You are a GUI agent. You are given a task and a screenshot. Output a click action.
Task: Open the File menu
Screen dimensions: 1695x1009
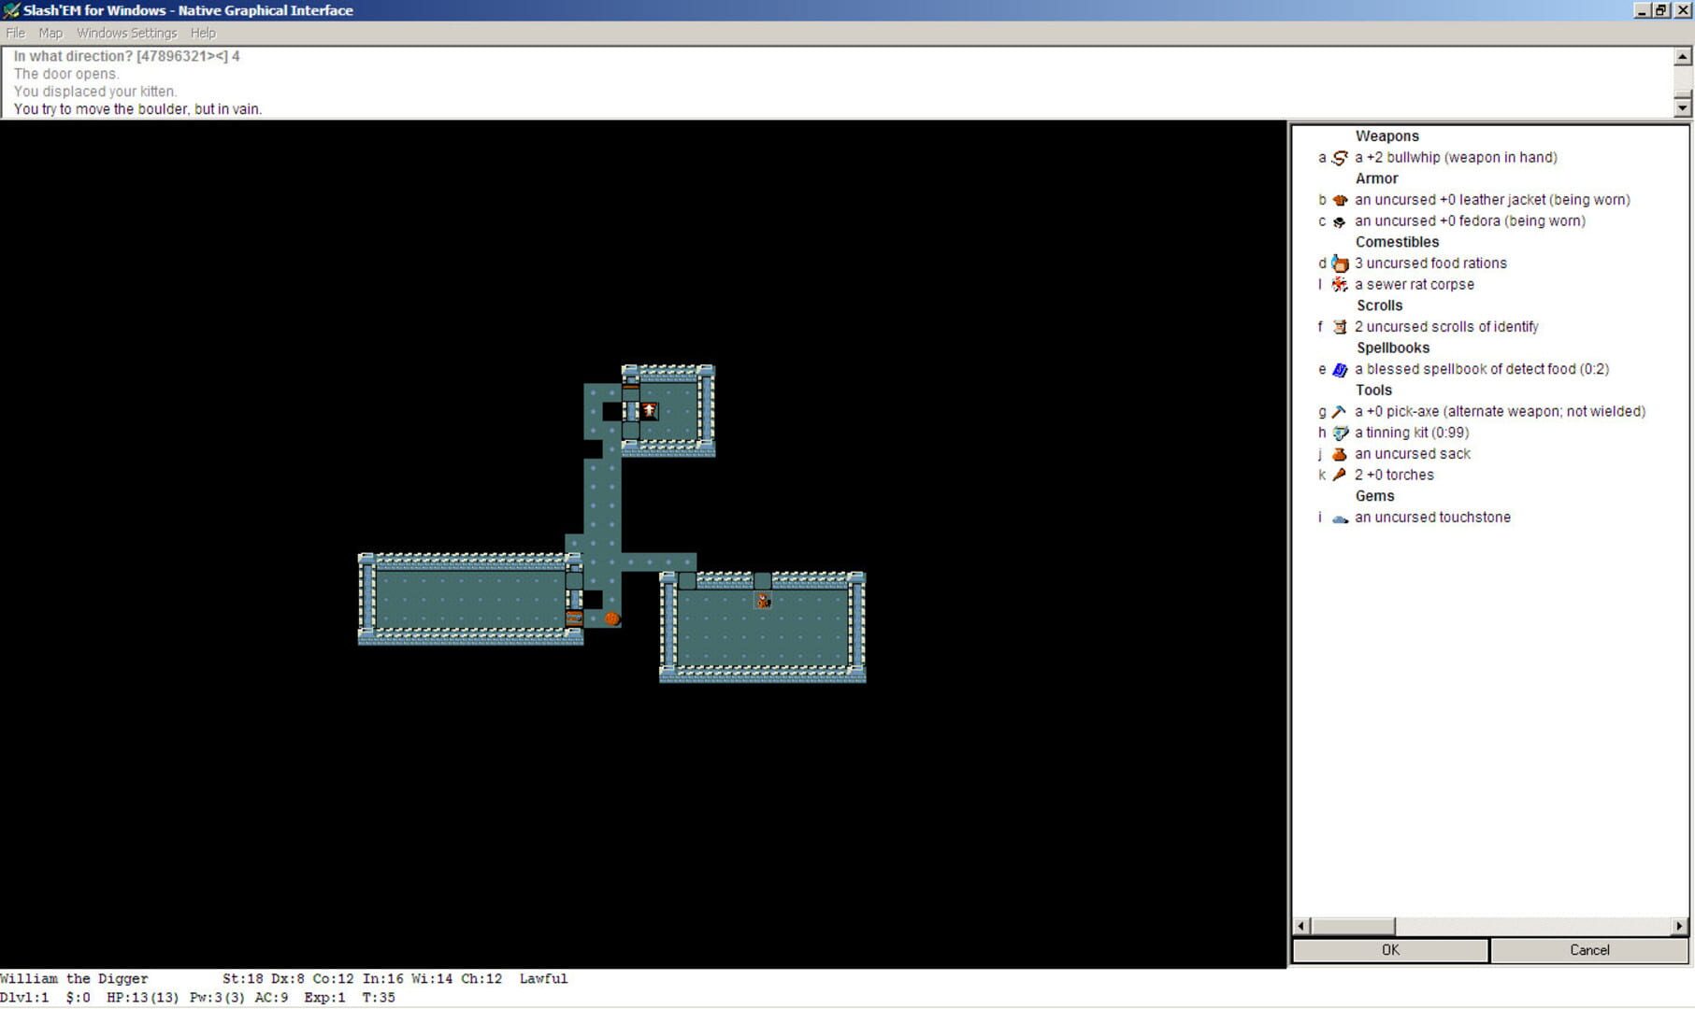click(16, 33)
